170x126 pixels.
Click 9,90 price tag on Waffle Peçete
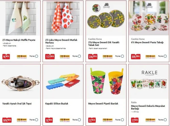tap(6, 57)
